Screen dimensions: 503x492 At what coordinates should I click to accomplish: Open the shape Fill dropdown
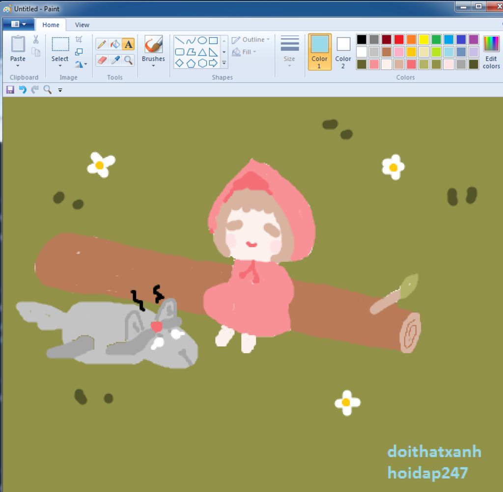[245, 52]
